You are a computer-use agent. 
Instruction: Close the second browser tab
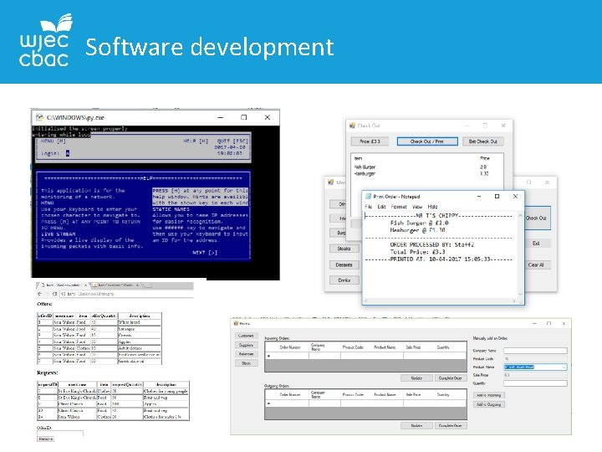tap(137, 285)
